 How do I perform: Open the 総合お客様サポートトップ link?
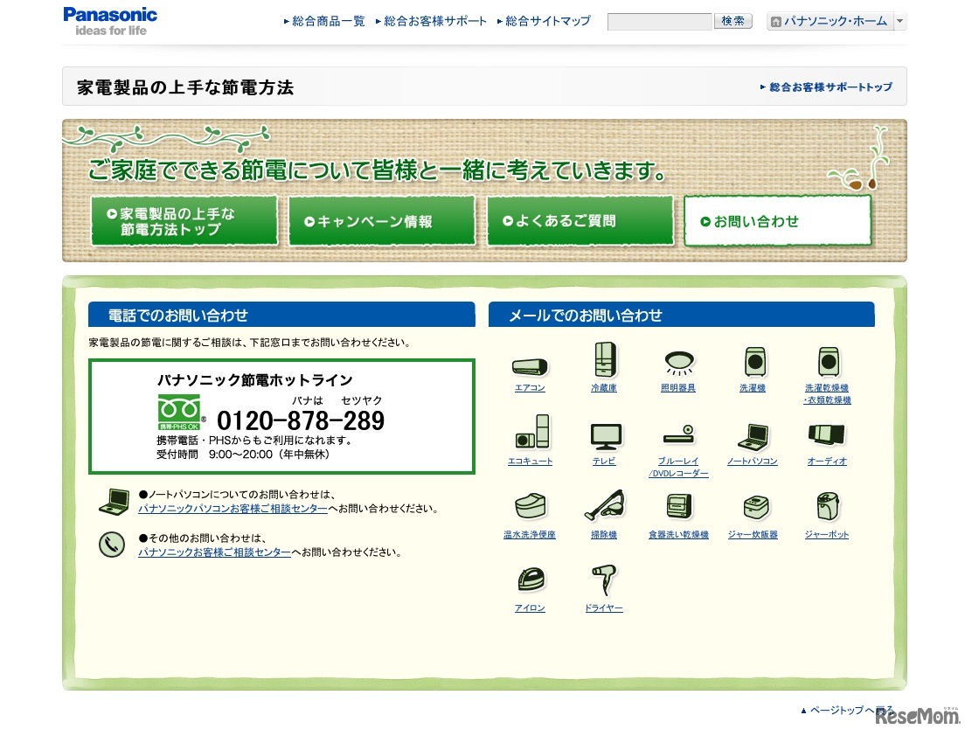coord(830,87)
